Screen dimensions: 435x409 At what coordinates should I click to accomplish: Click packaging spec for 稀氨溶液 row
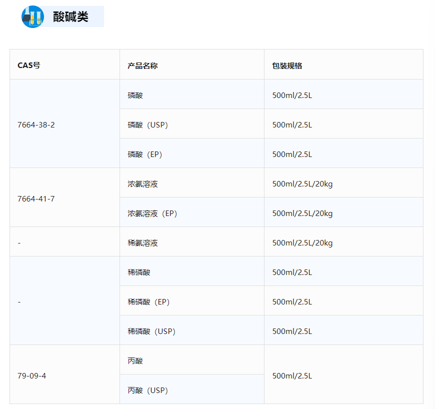(302, 243)
